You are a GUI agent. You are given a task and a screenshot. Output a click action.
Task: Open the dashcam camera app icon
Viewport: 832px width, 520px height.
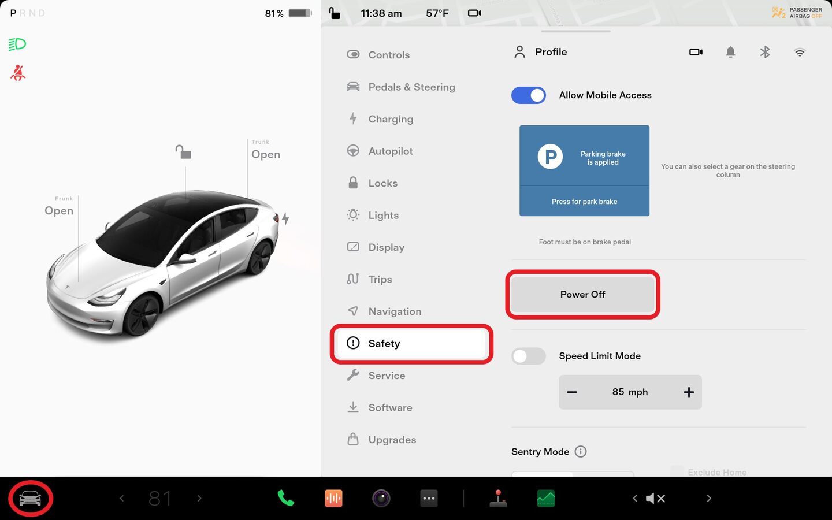381,498
